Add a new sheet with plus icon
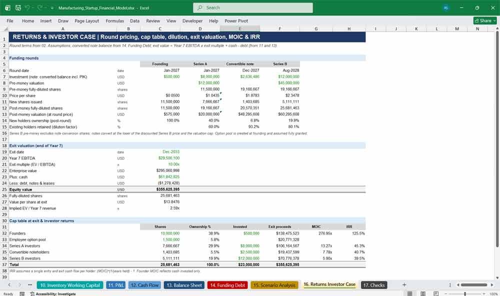The height and width of the screenshot is (296, 500). click(x=404, y=285)
